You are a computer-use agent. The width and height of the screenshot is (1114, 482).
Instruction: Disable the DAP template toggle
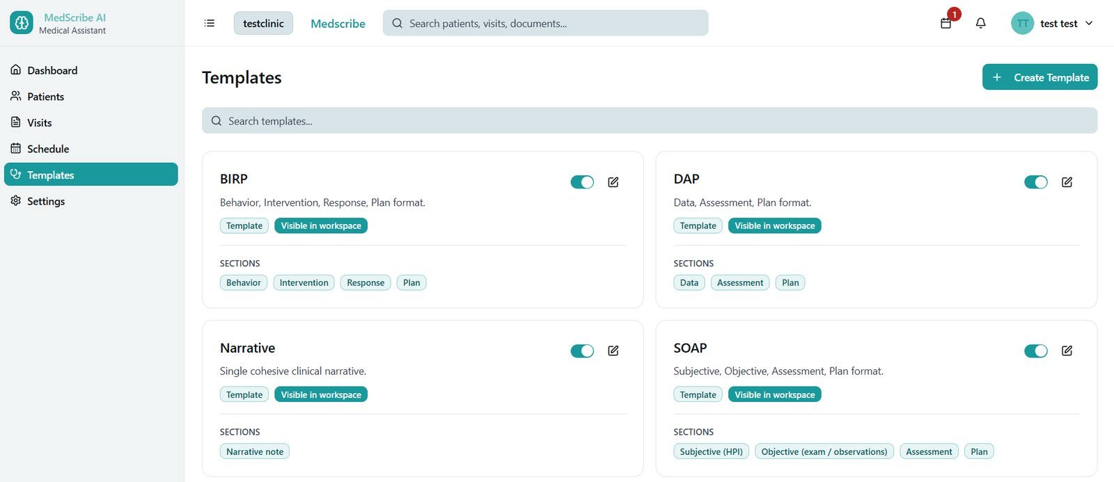[1036, 182]
